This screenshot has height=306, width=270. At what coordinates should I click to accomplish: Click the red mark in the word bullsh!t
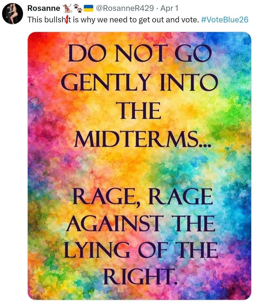pyautogui.click(x=67, y=20)
